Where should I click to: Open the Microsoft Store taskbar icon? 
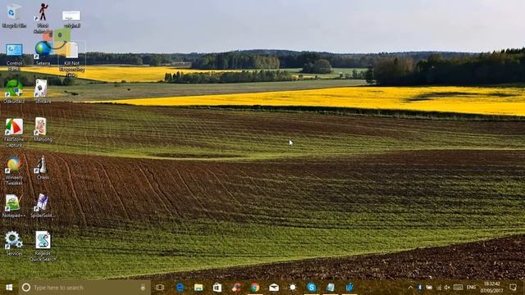(x=217, y=288)
